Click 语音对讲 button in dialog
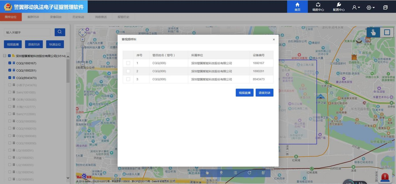396x184 pixels. click(x=264, y=93)
